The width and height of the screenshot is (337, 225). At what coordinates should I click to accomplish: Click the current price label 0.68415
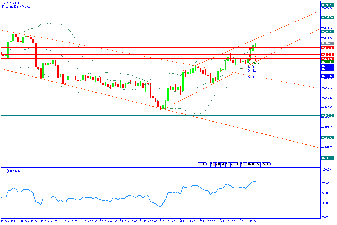pyautogui.click(x=327, y=43)
